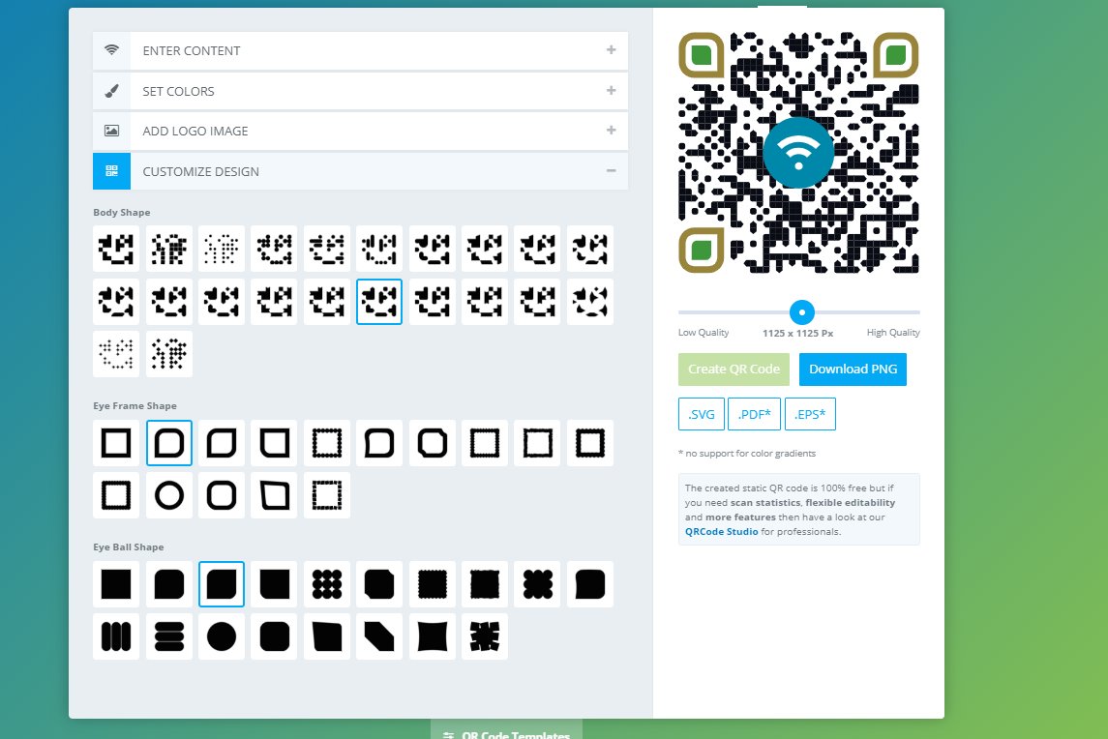The image size is (1108, 739).
Task: Click the 'Eye Ball Shape' heading
Action: (x=129, y=547)
